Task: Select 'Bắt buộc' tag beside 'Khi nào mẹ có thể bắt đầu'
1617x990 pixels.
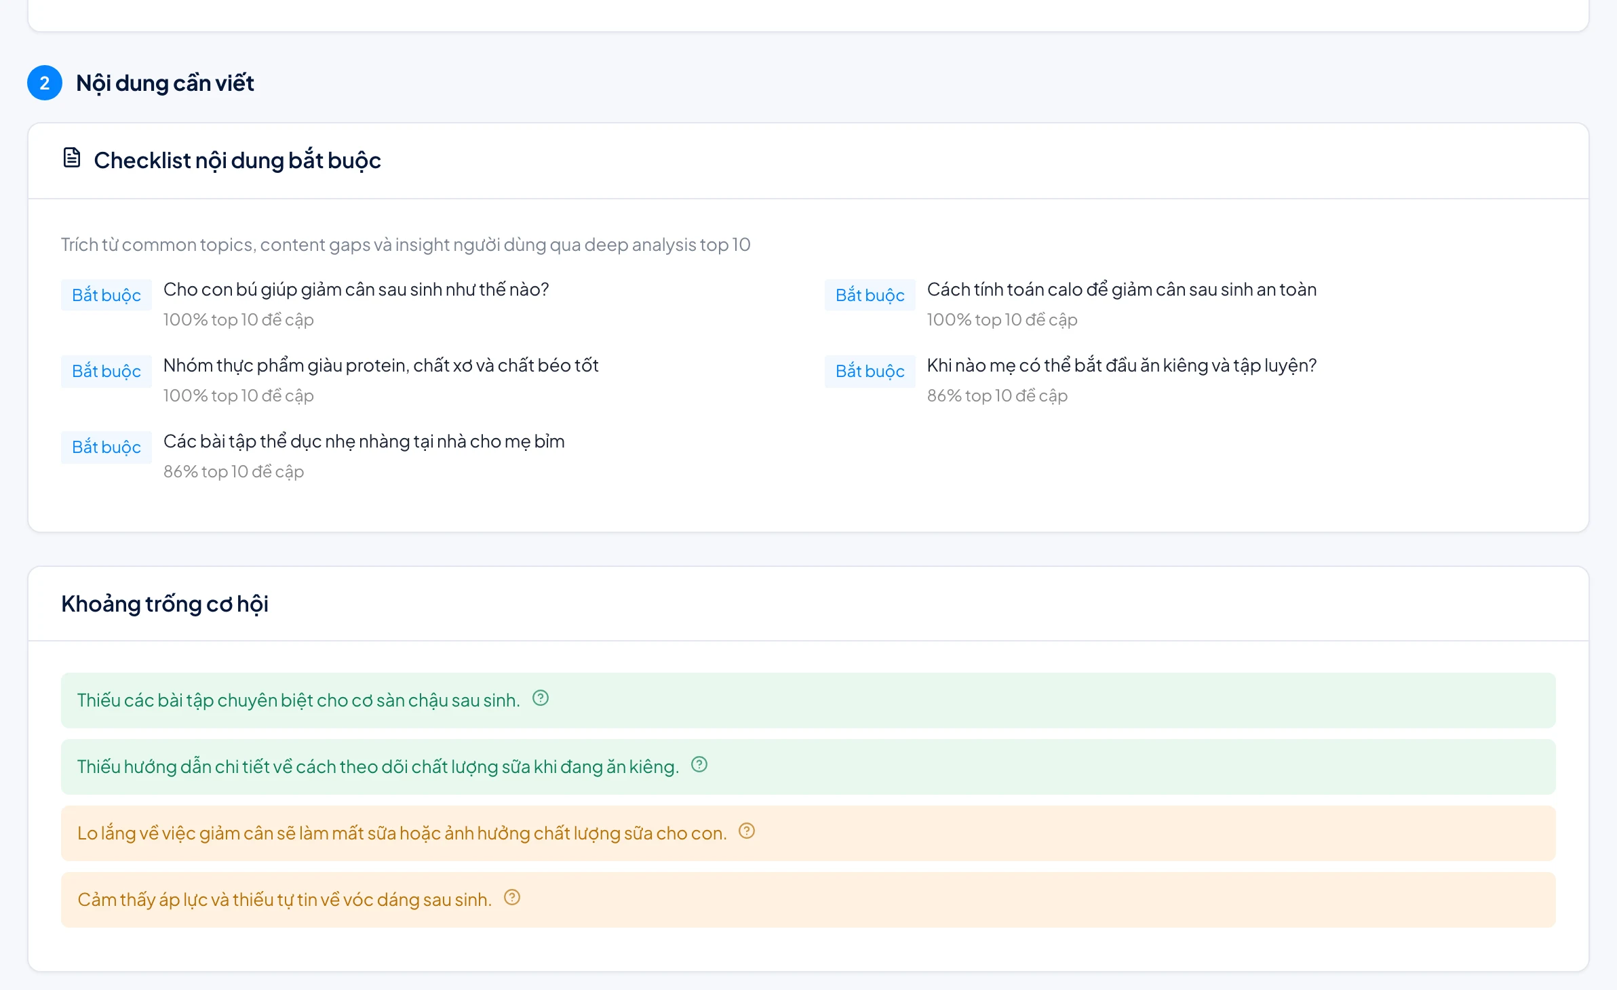Action: pyautogui.click(x=870, y=371)
